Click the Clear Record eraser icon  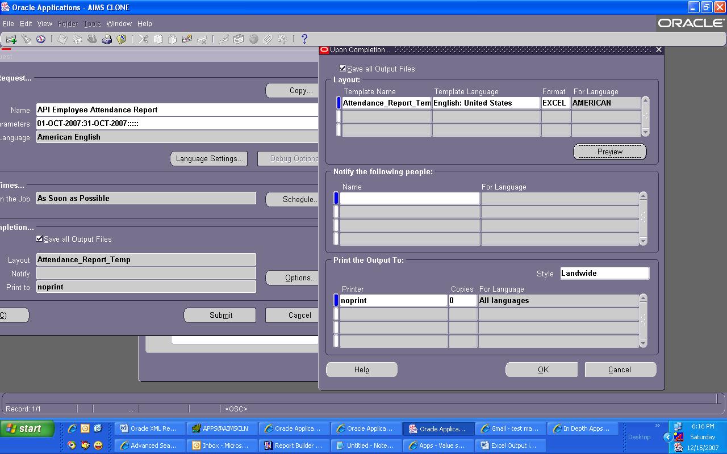[x=187, y=39]
